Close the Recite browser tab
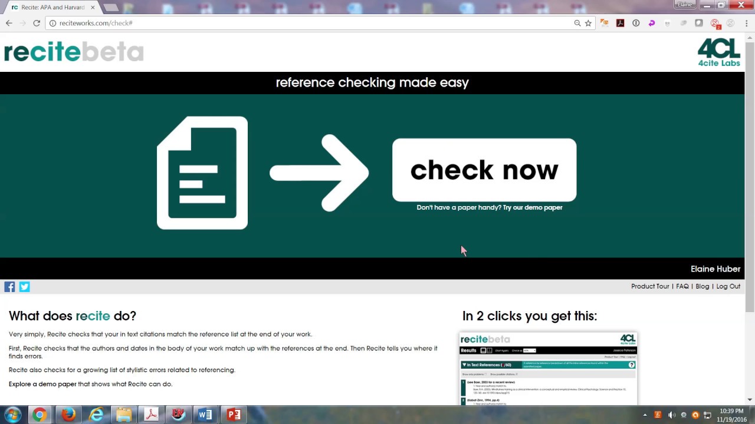The height and width of the screenshot is (424, 755). point(93,8)
